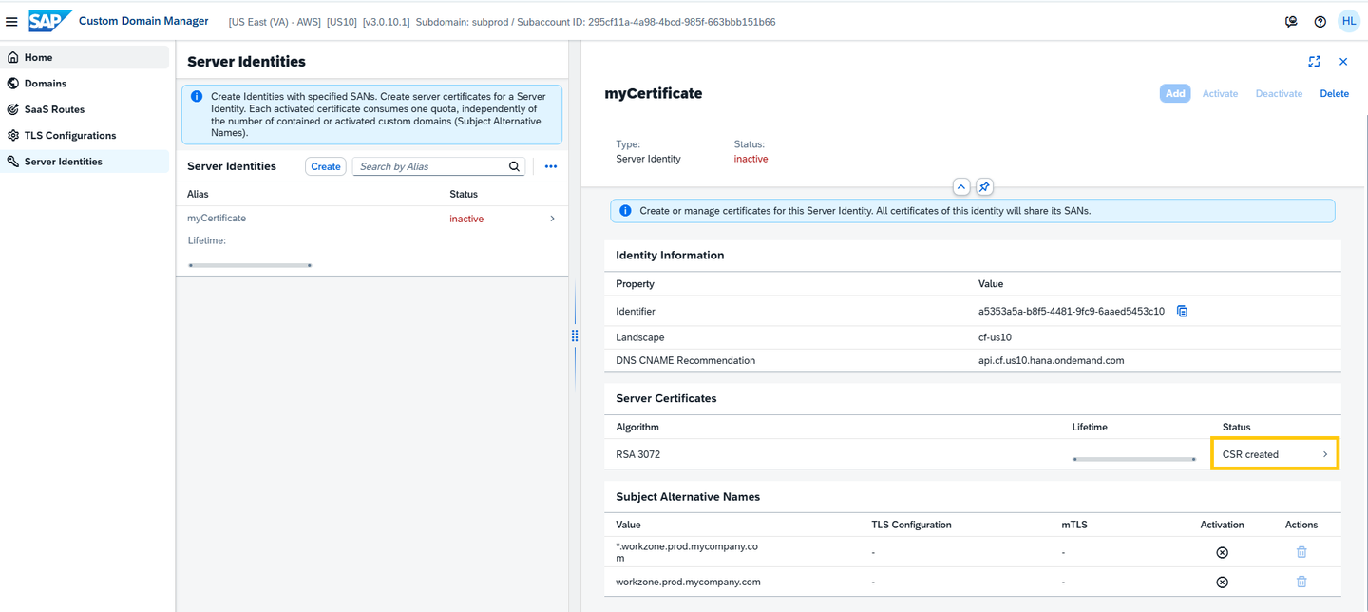Click the Algorithm column header

point(637,427)
